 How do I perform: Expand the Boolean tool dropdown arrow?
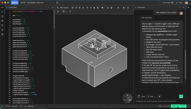pos(105,8)
